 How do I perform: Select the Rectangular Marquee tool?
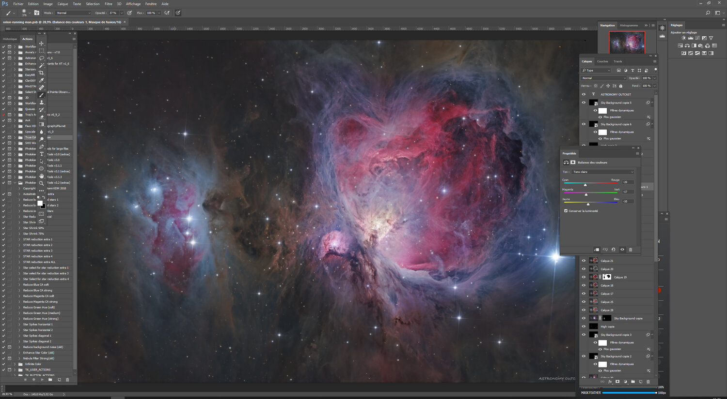click(42, 51)
